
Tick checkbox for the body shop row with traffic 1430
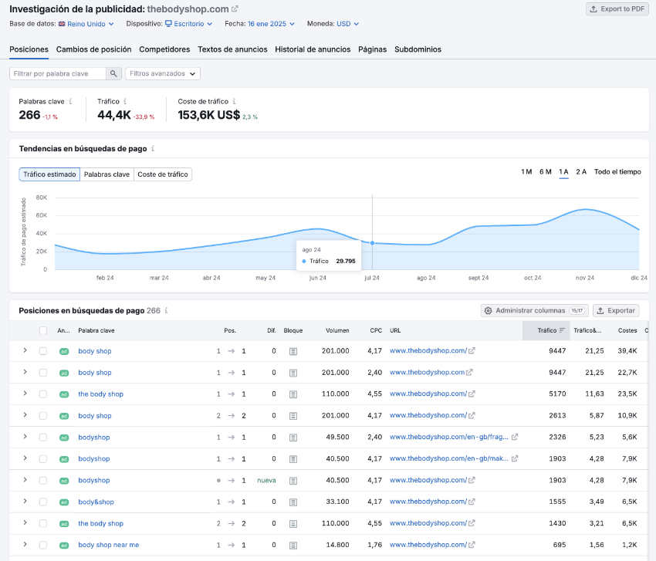(43, 523)
